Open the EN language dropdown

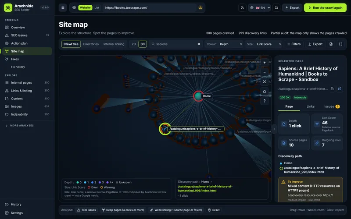pyautogui.click(x=259, y=7)
